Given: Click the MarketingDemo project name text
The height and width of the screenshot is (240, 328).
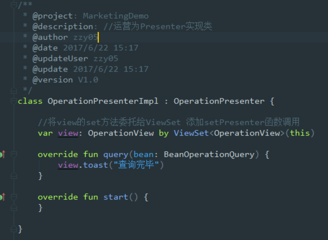Looking at the screenshot, I should coord(115,16).
